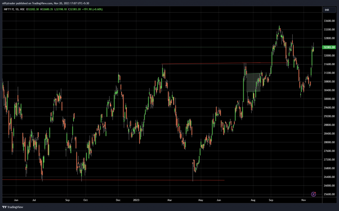Click the 31200.00 price axis label
The width and height of the screenshot is (339, 211).
[329, 73]
